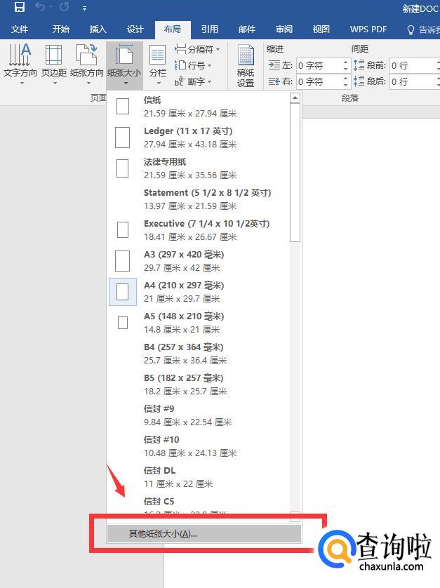This screenshot has height=588, width=440.
Task: Select A5 (148 x 210 毫米)
Action: [198, 323]
